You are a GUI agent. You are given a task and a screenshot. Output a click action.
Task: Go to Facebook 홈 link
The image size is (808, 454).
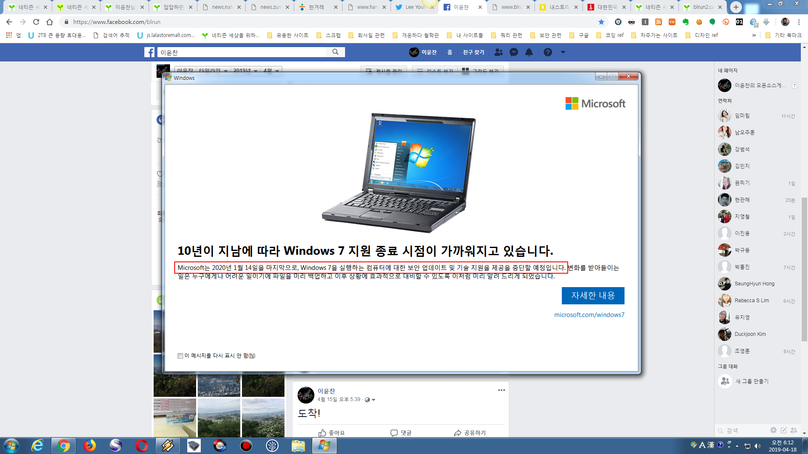pos(450,52)
